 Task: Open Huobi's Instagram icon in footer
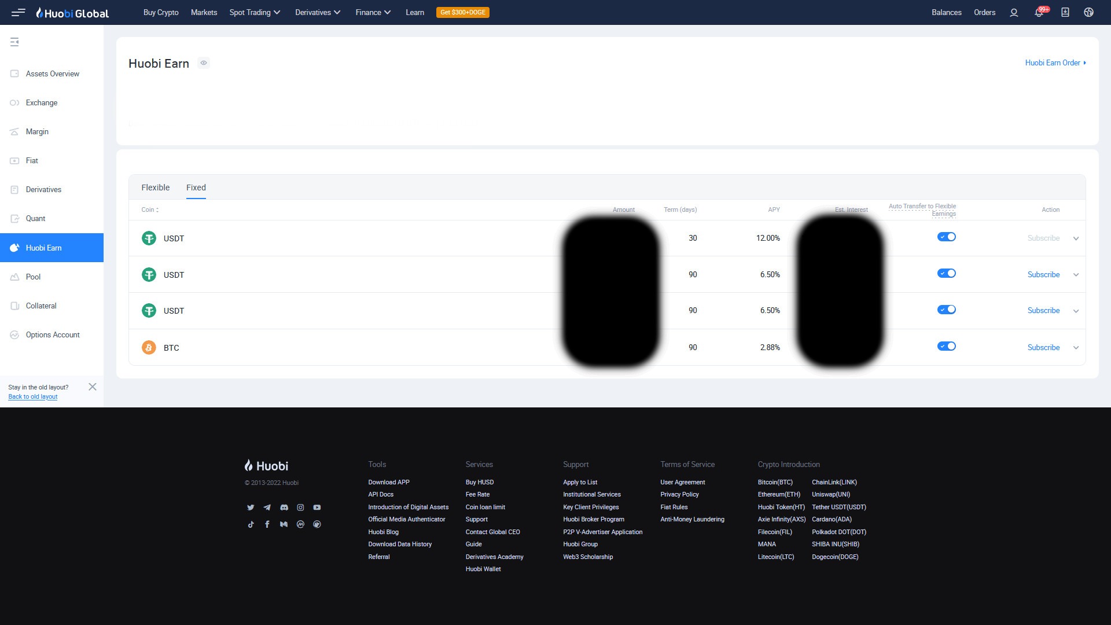(300, 508)
